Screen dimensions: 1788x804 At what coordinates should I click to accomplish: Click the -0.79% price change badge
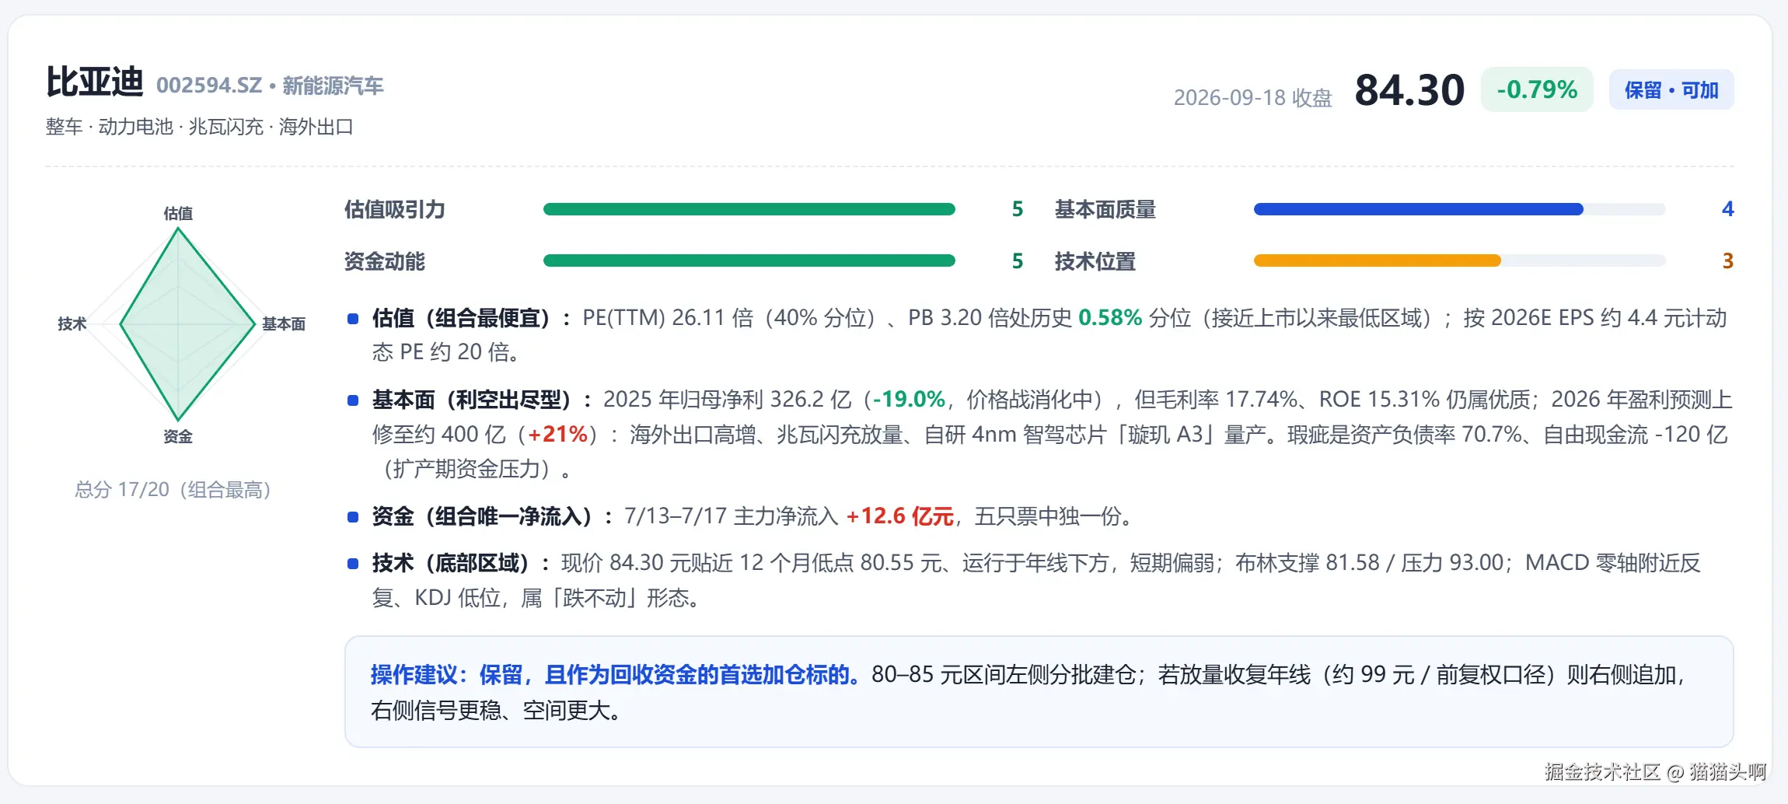1537,90
